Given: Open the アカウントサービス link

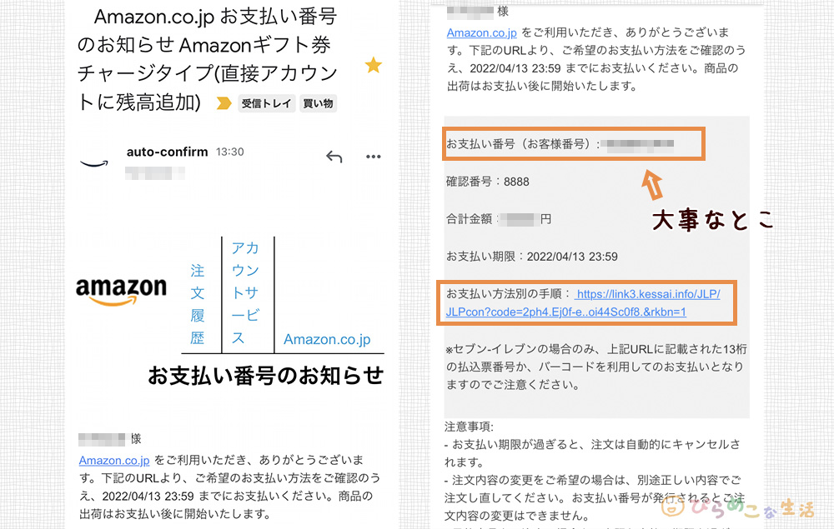Looking at the screenshot, I should click(x=245, y=292).
